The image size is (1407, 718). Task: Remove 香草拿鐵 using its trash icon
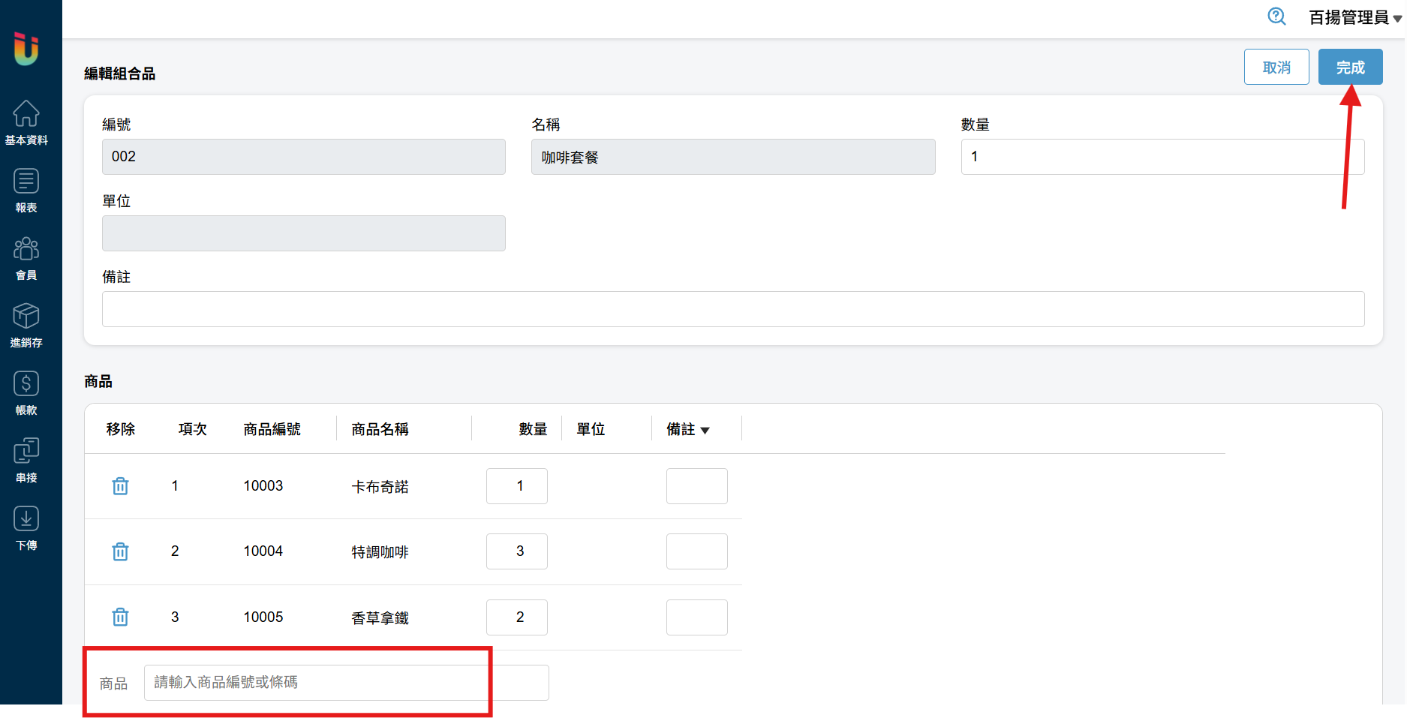pyautogui.click(x=120, y=617)
